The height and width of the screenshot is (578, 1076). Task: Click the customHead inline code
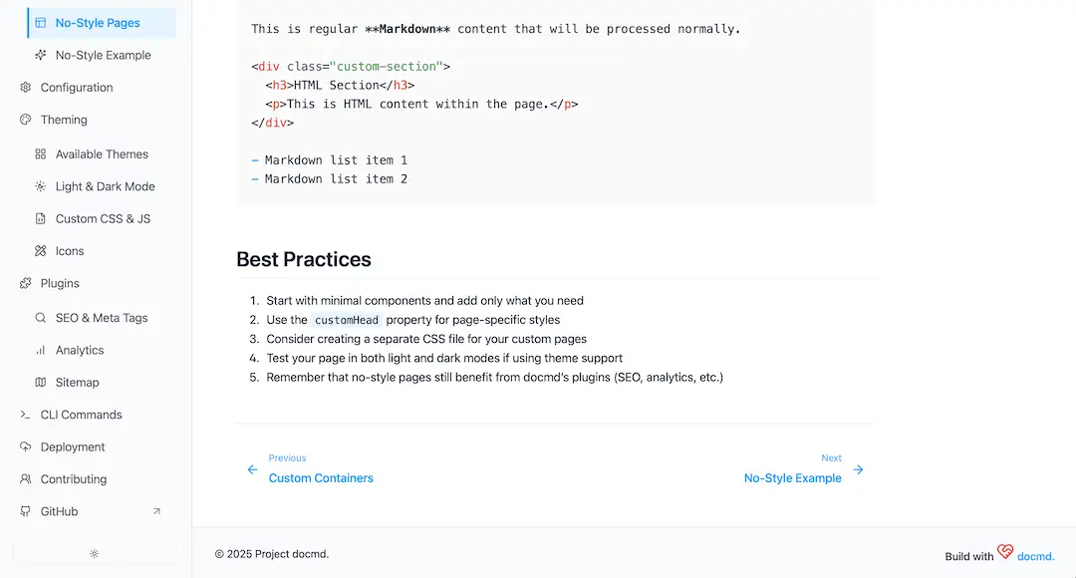(347, 320)
